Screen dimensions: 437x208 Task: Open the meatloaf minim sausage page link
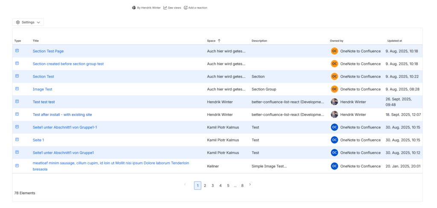pyautogui.click(x=111, y=163)
